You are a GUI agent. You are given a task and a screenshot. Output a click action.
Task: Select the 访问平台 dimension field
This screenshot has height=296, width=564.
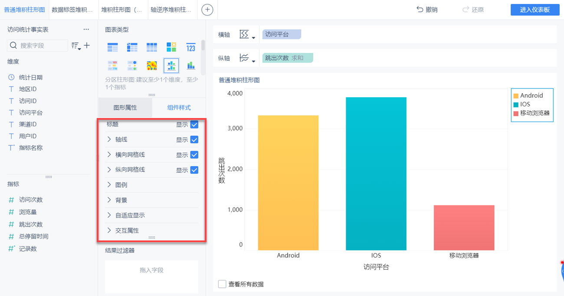(x=31, y=112)
